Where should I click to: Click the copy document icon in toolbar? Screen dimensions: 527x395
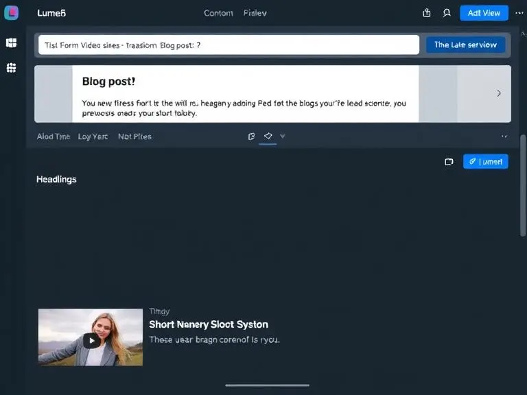251,136
